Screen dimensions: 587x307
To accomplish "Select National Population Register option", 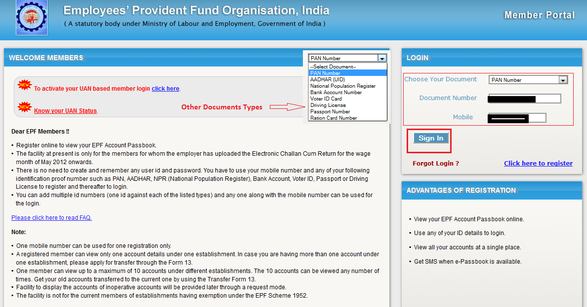I will 343,86.
